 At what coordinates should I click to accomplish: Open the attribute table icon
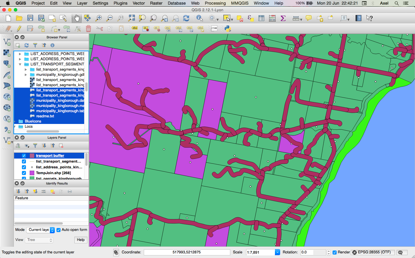(x=261, y=18)
